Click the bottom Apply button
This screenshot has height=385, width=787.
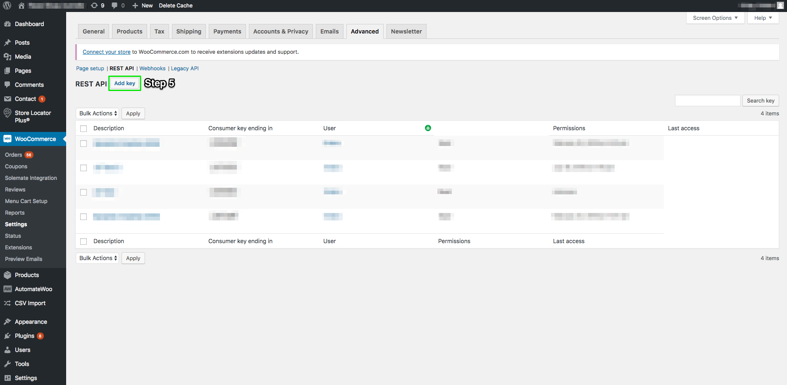[x=133, y=258]
